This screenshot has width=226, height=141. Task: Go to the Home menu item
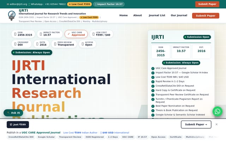click(124, 16)
